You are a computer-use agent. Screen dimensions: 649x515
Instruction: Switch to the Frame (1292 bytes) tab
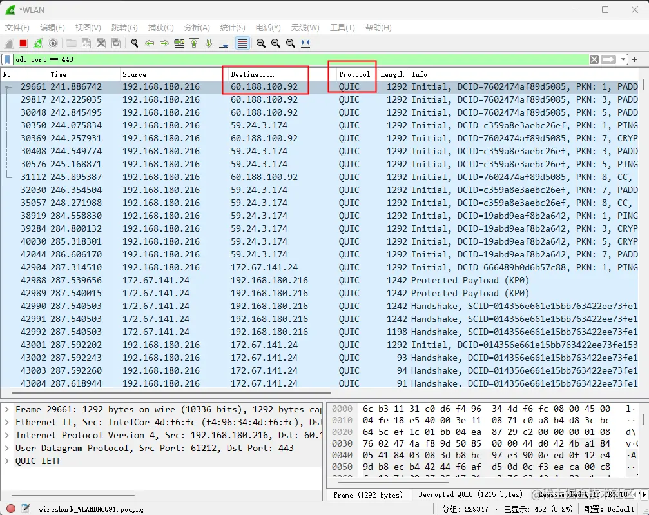coord(368,495)
